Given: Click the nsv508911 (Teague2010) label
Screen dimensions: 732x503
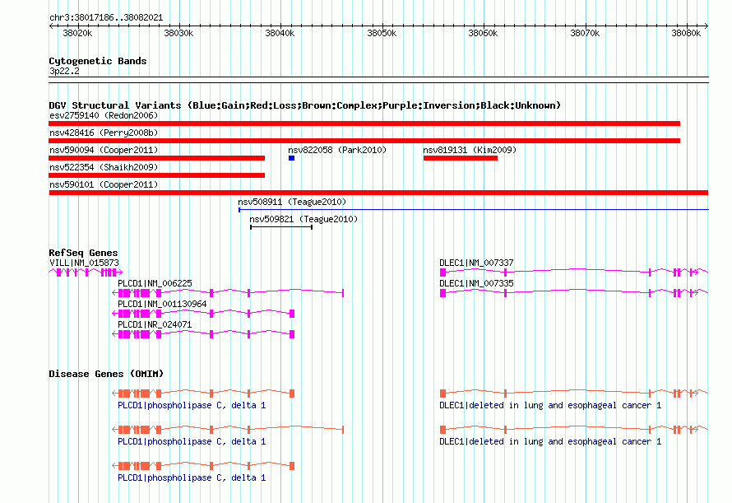Looking at the screenshot, I should point(292,202).
